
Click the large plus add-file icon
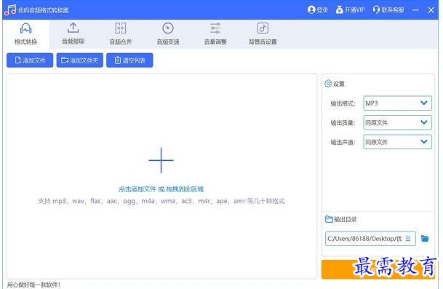pos(161,160)
